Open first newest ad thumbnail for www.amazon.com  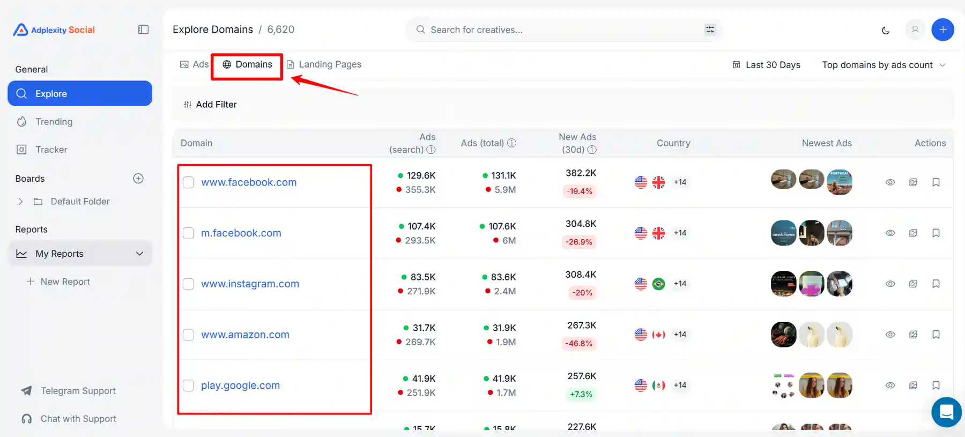click(783, 335)
